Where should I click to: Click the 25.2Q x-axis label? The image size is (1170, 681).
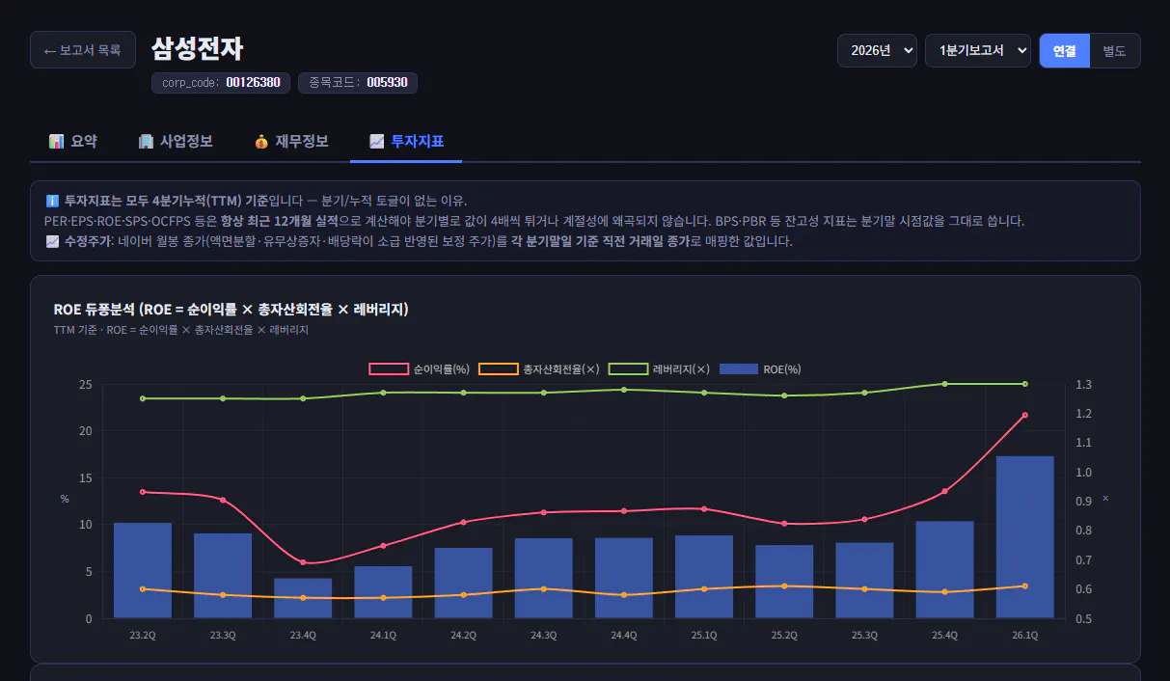pos(784,635)
